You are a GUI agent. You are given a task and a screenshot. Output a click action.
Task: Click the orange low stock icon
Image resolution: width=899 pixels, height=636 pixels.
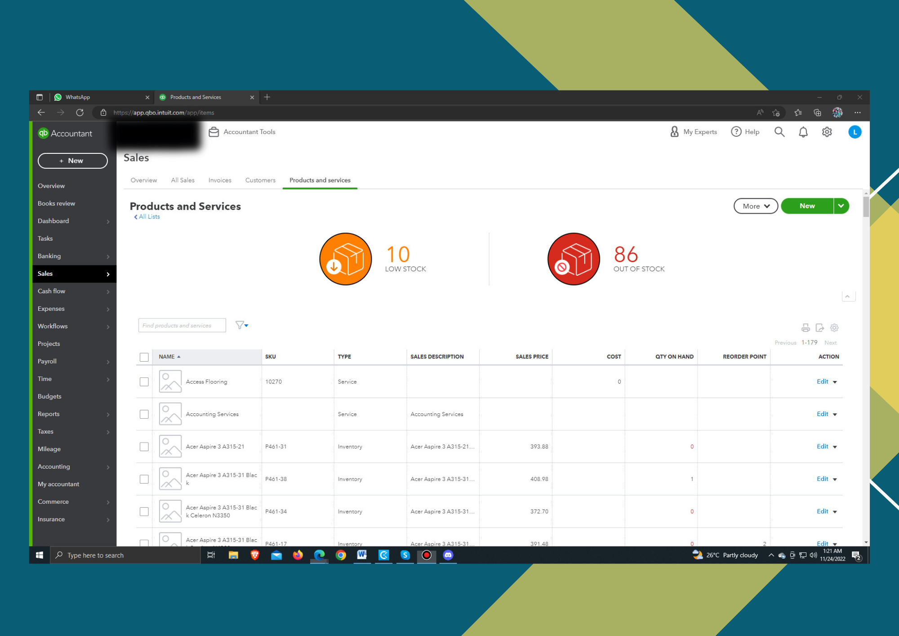coord(345,259)
